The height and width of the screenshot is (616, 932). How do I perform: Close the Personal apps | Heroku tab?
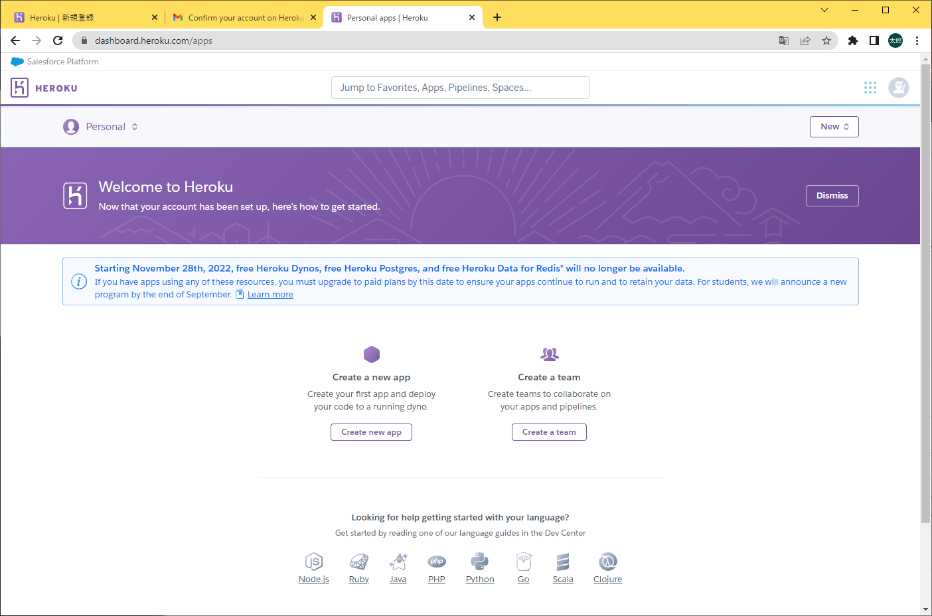pos(472,17)
